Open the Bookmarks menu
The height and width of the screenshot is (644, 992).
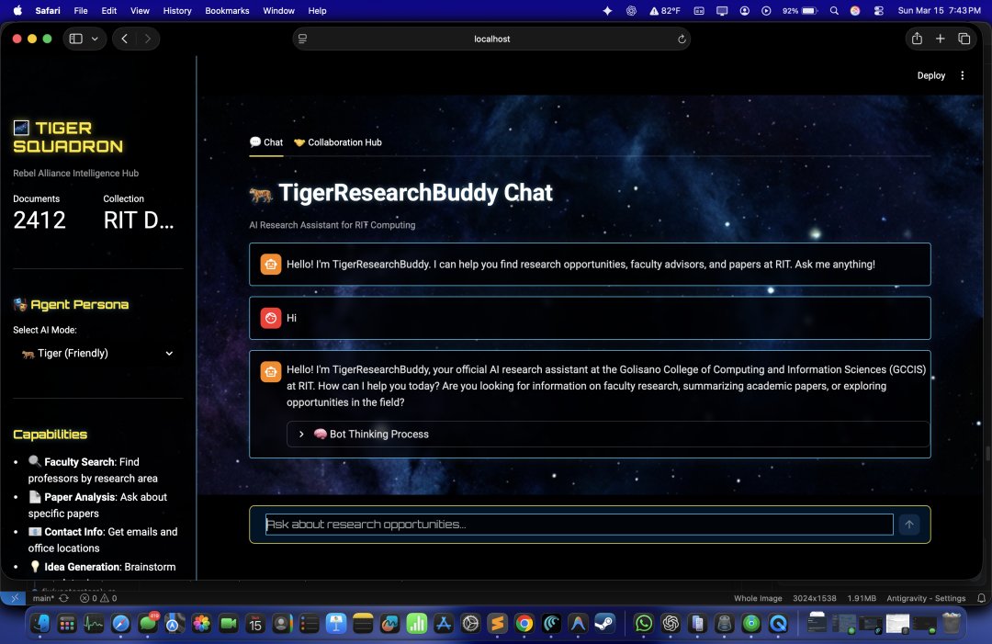tap(227, 11)
